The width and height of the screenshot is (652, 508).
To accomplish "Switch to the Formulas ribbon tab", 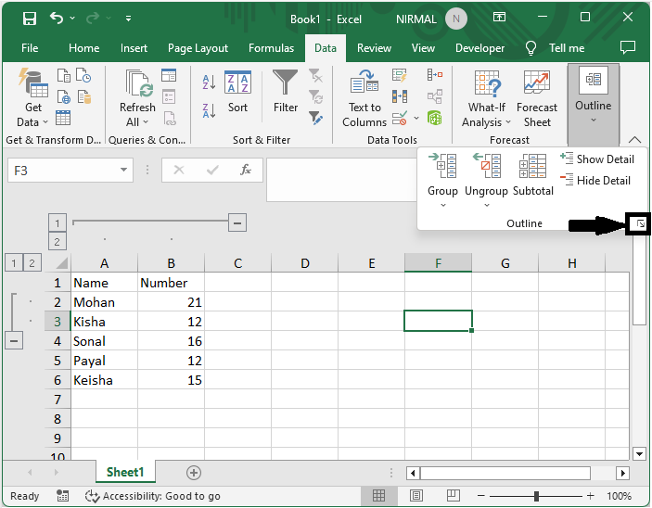I will click(x=271, y=48).
